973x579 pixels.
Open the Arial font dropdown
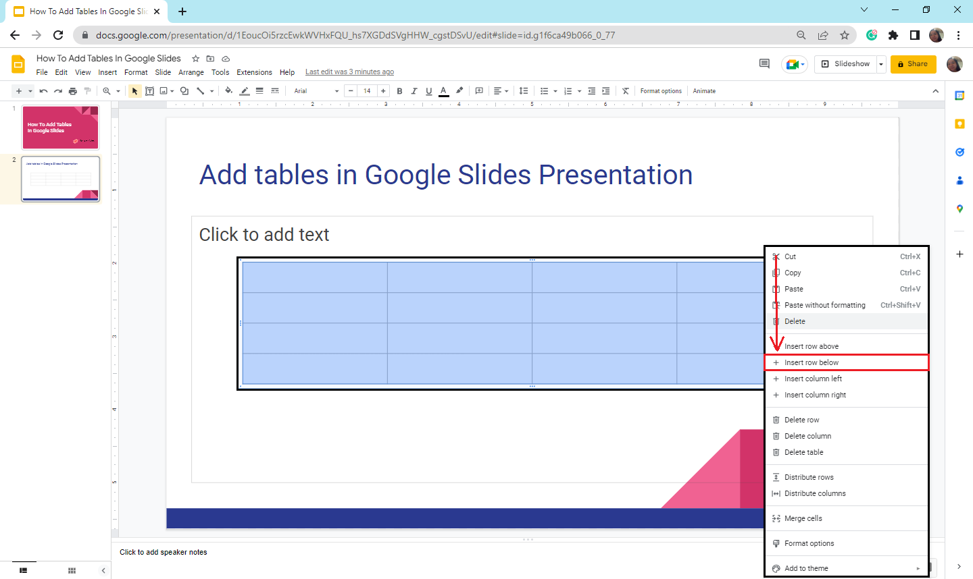tap(316, 91)
